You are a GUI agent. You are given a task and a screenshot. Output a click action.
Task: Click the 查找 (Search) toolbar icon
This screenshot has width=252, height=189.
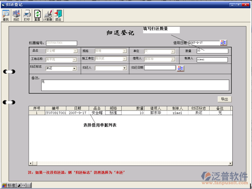pyautogui.click(x=6, y=15)
